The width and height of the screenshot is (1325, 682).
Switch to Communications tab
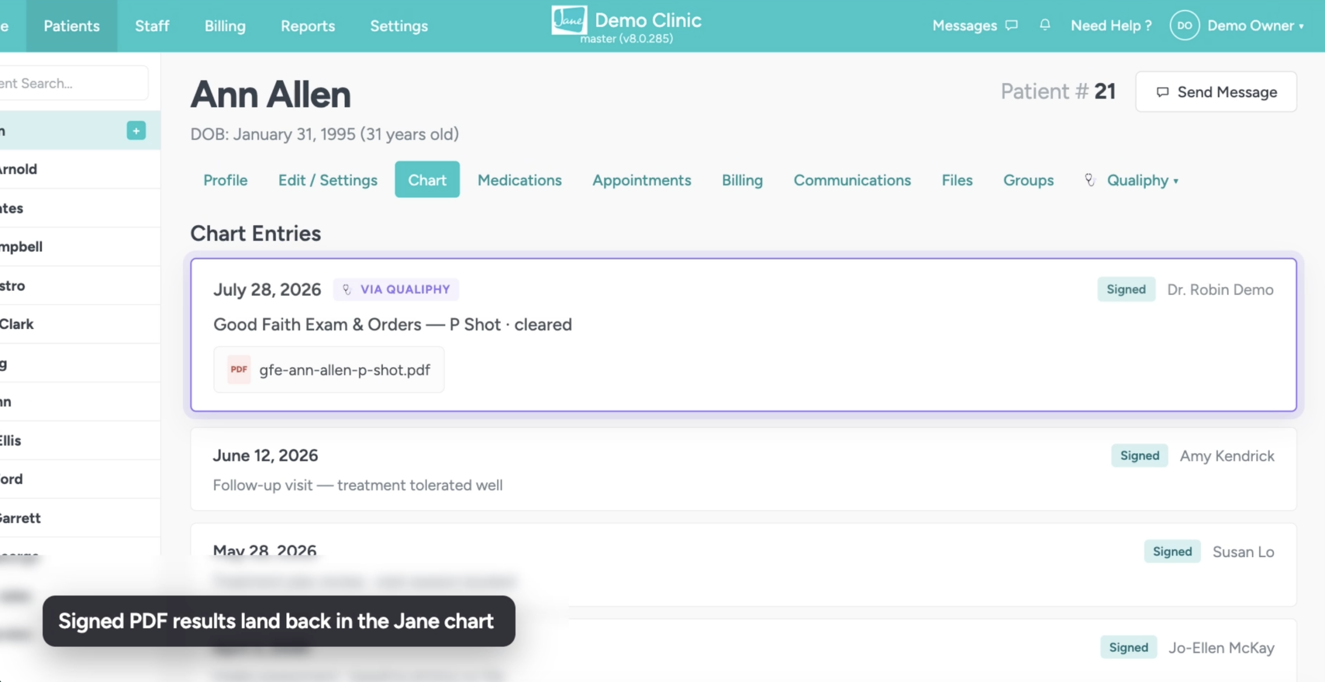click(852, 180)
